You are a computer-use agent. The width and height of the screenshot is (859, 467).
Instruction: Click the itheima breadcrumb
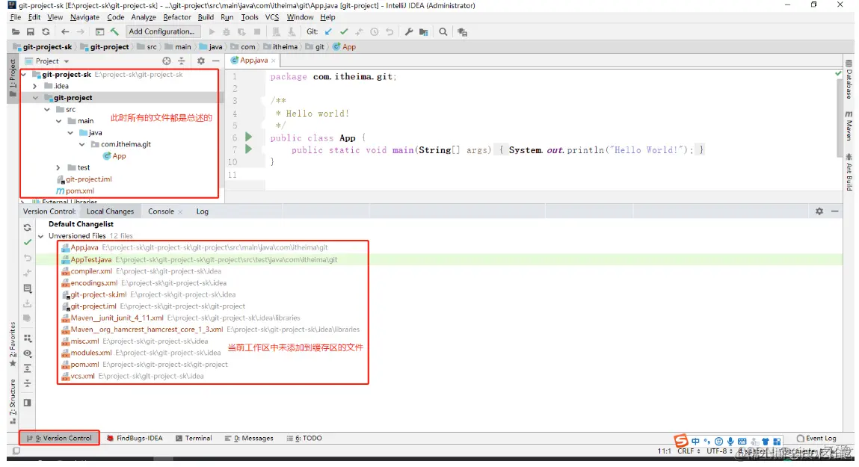[x=281, y=46]
